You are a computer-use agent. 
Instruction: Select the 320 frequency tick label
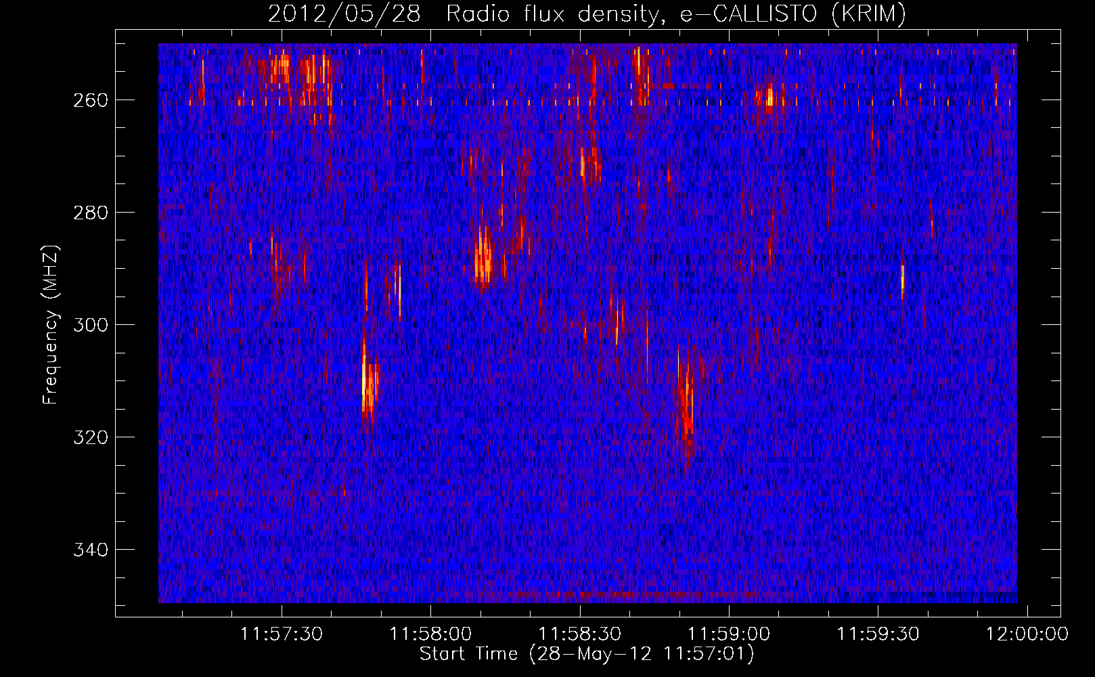pos(91,437)
